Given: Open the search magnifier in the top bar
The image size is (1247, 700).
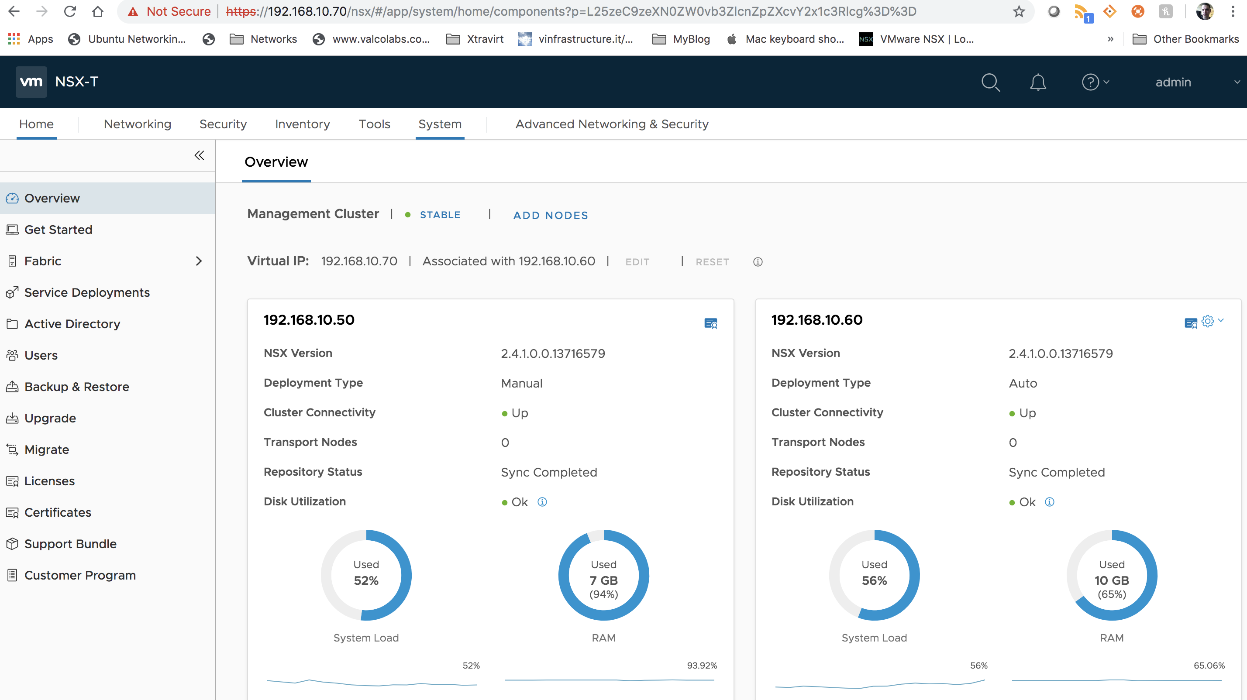Looking at the screenshot, I should click(x=991, y=82).
